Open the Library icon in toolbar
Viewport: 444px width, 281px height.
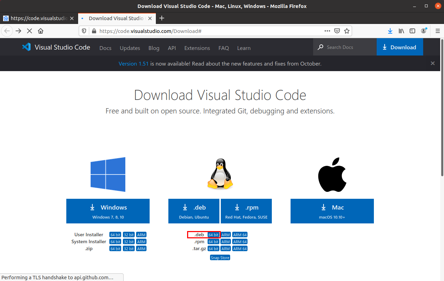click(401, 31)
